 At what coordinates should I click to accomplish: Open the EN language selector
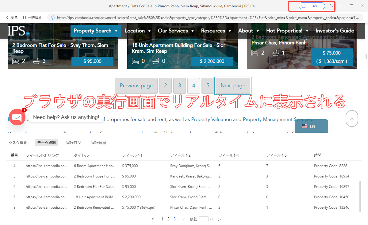tap(311, 126)
